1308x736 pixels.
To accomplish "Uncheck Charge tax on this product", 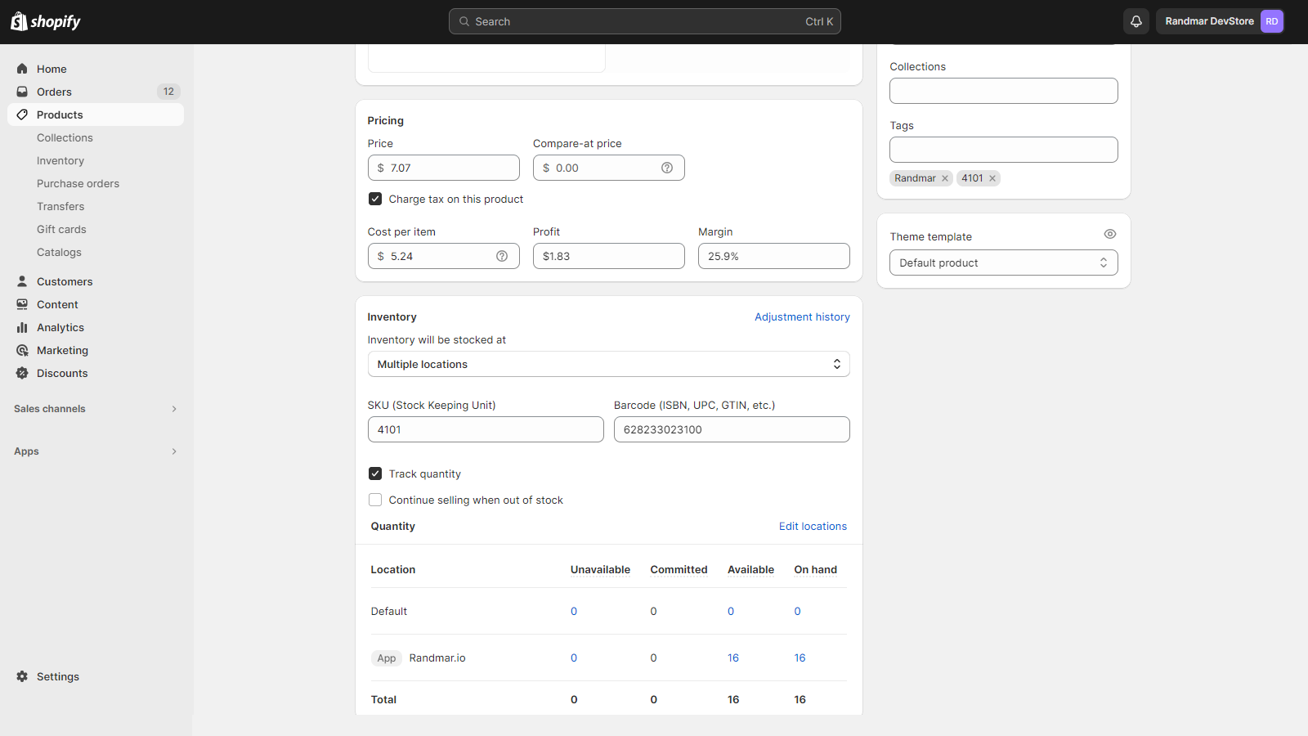I will (x=375, y=199).
